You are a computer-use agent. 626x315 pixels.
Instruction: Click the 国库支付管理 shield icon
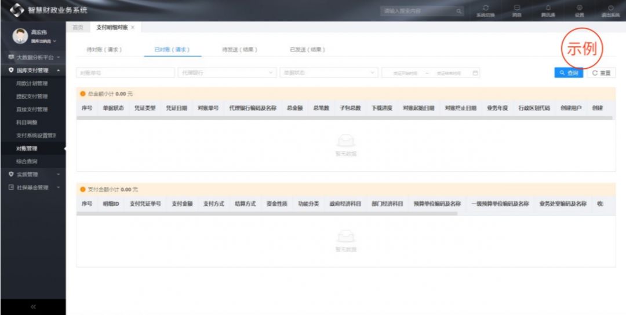point(11,71)
